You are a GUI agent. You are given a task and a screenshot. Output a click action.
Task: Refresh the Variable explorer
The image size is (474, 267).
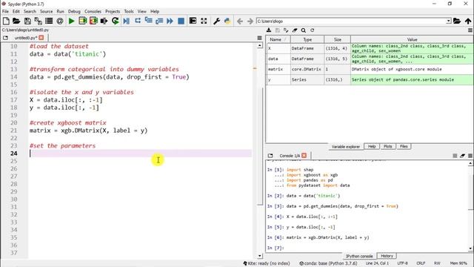313,30
